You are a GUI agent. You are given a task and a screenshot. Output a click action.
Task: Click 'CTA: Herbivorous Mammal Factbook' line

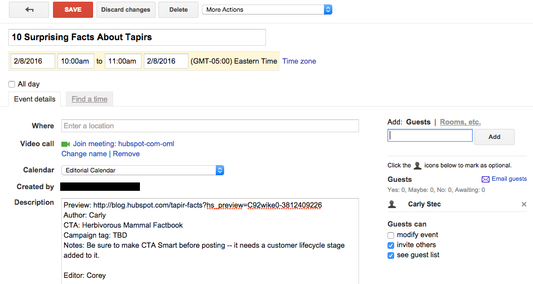(x=123, y=225)
